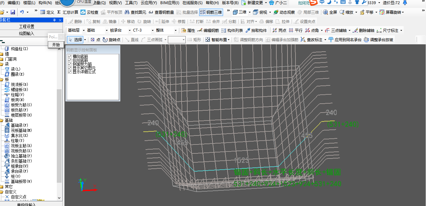Click the Save disk icon

[x=13, y=12]
